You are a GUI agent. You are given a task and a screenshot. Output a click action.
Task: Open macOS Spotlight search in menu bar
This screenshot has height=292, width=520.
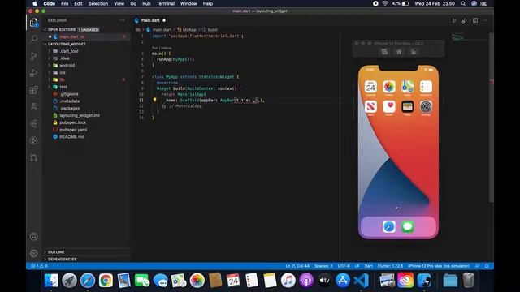[463, 3]
